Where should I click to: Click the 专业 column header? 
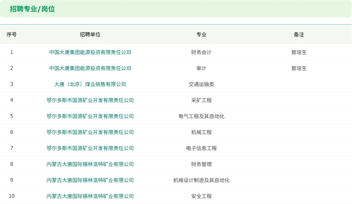click(201, 34)
